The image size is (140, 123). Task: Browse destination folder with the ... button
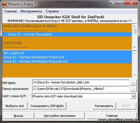[x=133, y=89]
